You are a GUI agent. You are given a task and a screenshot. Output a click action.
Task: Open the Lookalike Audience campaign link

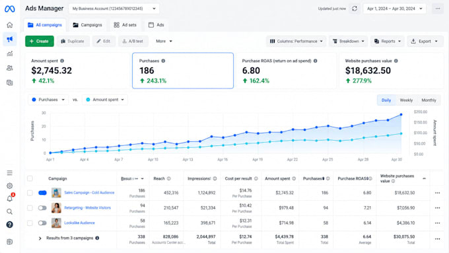click(x=79, y=223)
